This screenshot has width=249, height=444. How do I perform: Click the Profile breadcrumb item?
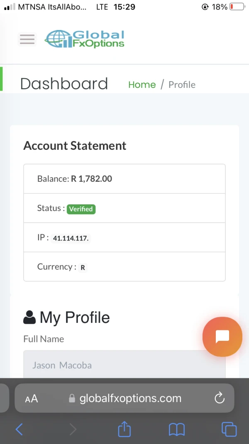coord(182,84)
